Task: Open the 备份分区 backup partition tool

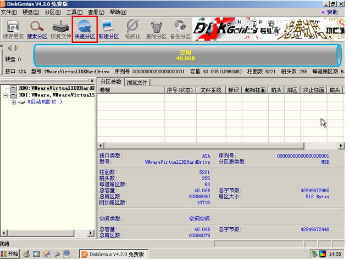Action: point(180,30)
